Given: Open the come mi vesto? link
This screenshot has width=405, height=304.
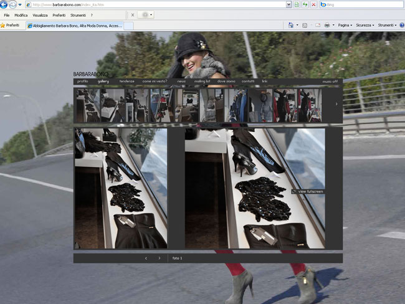Looking at the screenshot, I should point(155,82).
